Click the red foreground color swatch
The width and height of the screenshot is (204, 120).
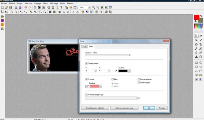pos(197,18)
